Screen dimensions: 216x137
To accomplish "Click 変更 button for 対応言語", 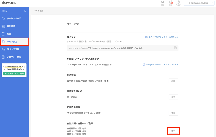I will pyautogui.click(x=173, y=81).
